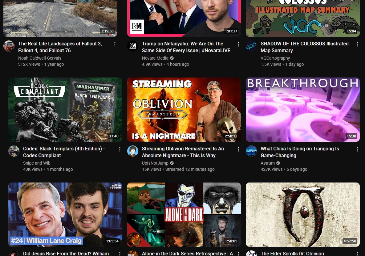
Task: Visit the VGCartography channel name link
Action: click(275, 58)
